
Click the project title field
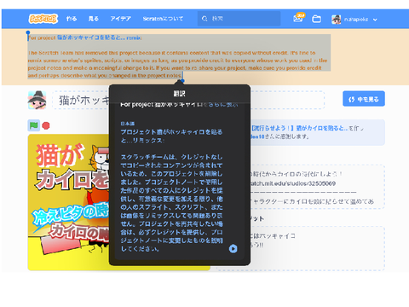click(x=188, y=100)
